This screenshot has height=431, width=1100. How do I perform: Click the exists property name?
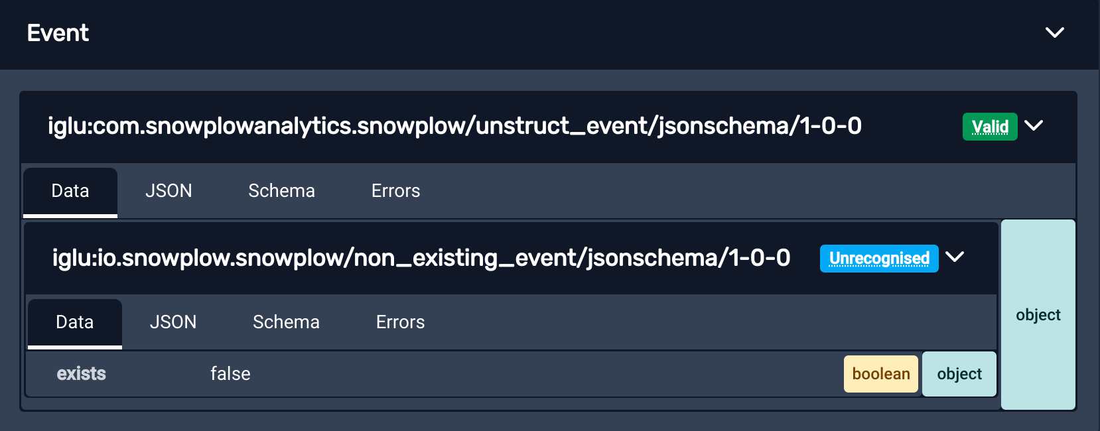pos(81,373)
